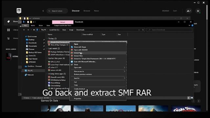Click the Epic Games logo
The image size is (210, 118).
point(19,11)
